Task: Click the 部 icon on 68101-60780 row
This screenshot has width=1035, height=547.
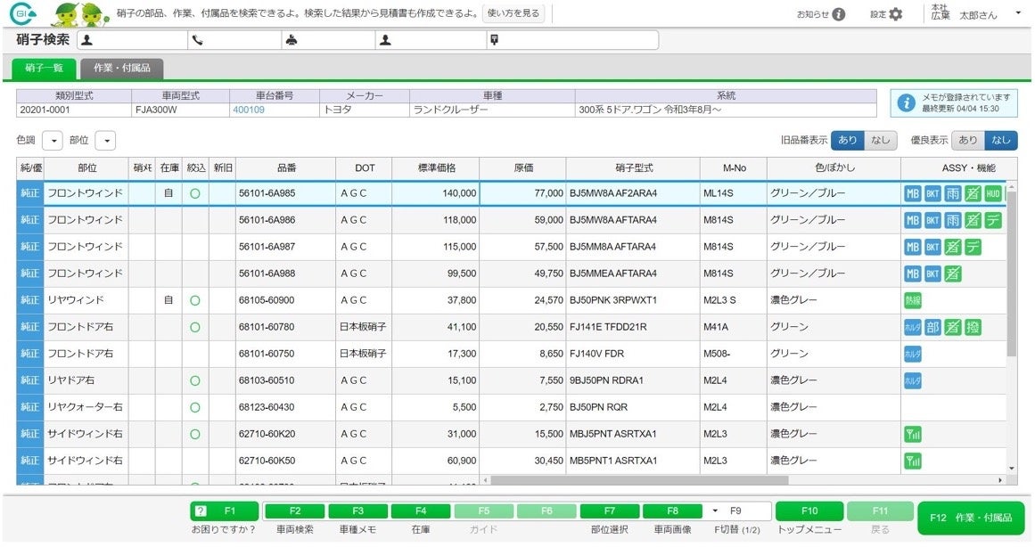Action: [x=933, y=327]
